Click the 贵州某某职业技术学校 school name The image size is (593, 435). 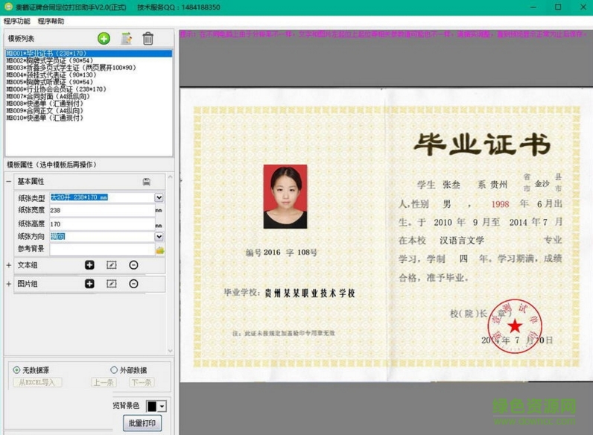coord(310,293)
